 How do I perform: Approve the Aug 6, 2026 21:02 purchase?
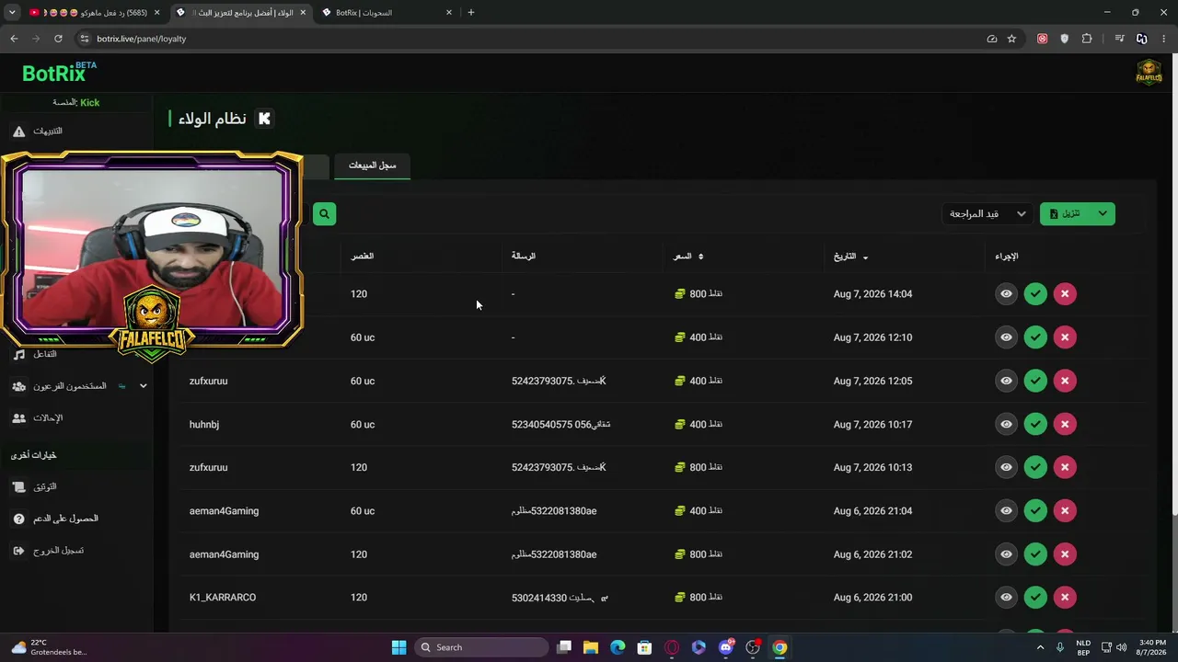pos(1035,554)
